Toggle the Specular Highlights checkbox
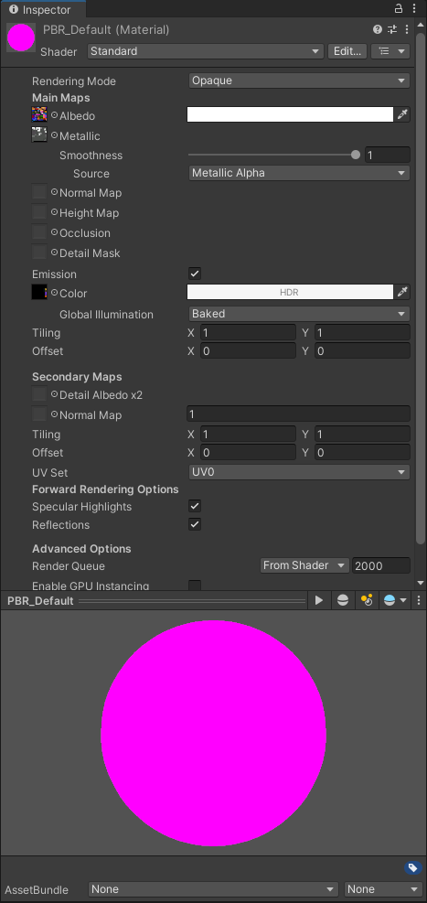This screenshot has width=427, height=903. tap(195, 506)
